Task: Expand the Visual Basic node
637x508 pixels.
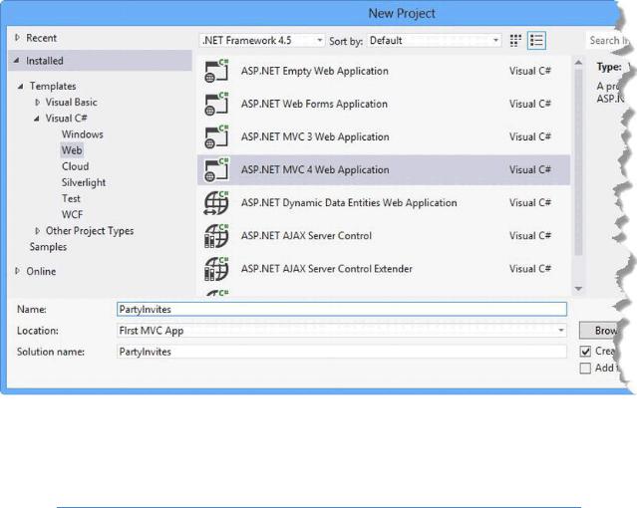Action: [x=37, y=103]
